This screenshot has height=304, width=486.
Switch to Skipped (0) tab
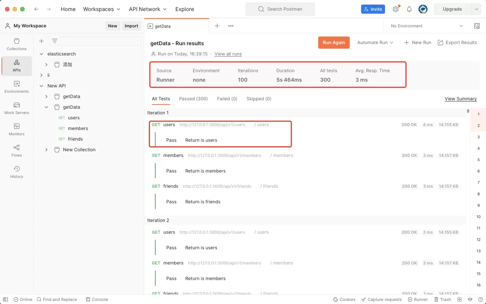pyautogui.click(x=259, y=99)
